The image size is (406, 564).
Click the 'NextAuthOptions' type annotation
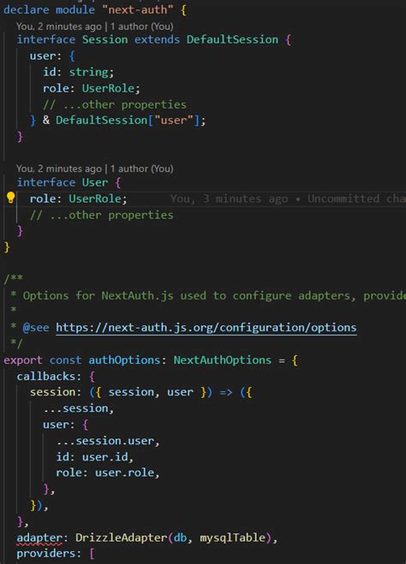[223, 360]
